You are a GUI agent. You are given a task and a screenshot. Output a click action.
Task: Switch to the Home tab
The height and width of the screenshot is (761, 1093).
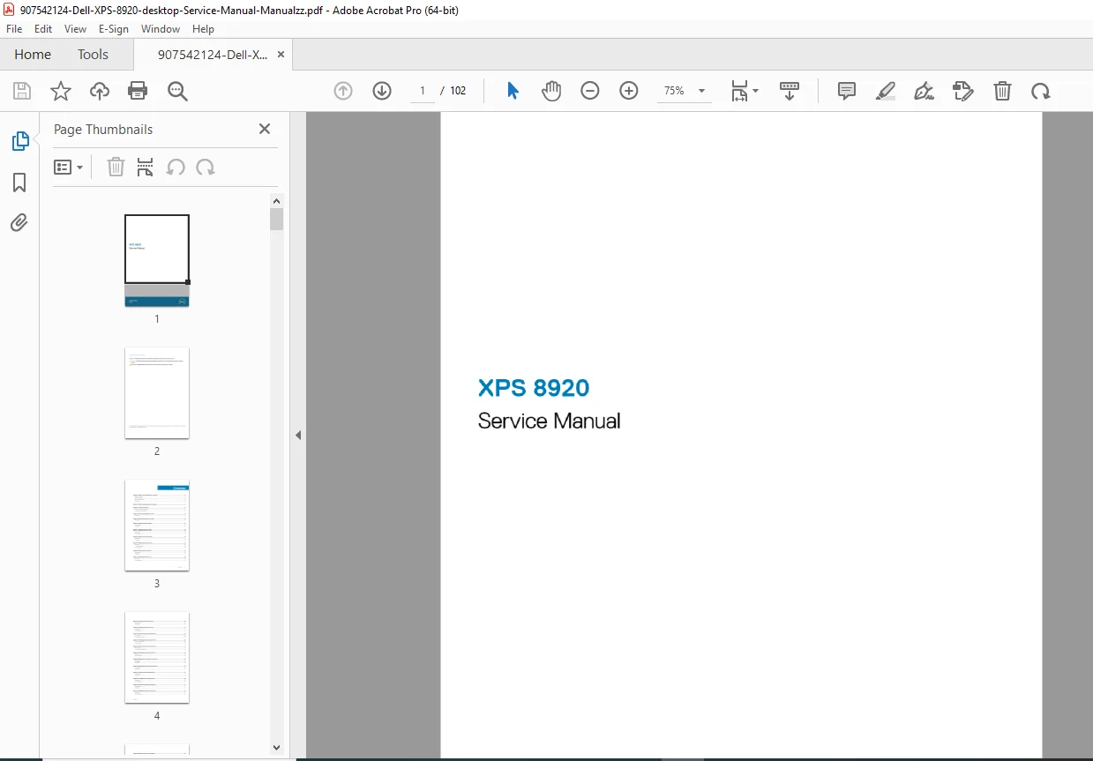[33, 55]
